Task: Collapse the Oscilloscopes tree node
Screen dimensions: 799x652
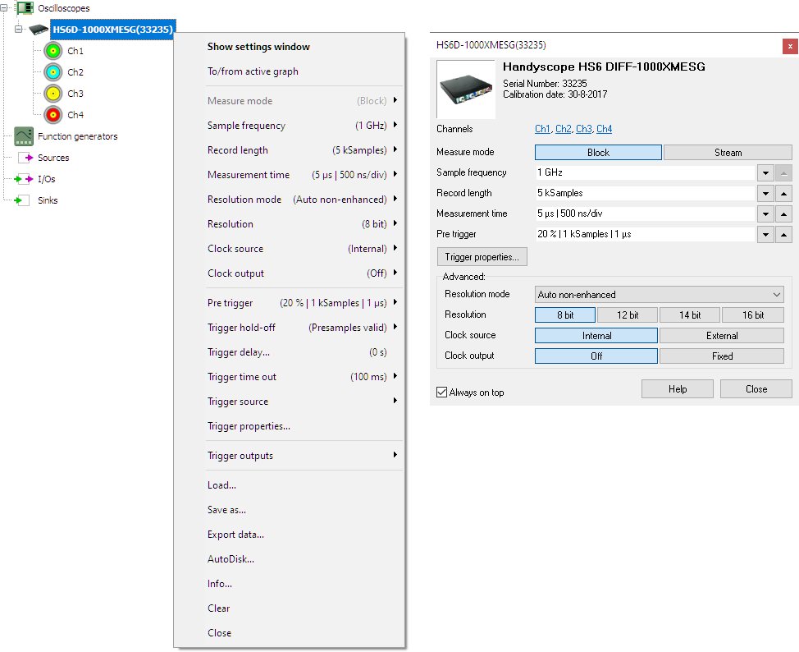Action: tap(3, 7)
